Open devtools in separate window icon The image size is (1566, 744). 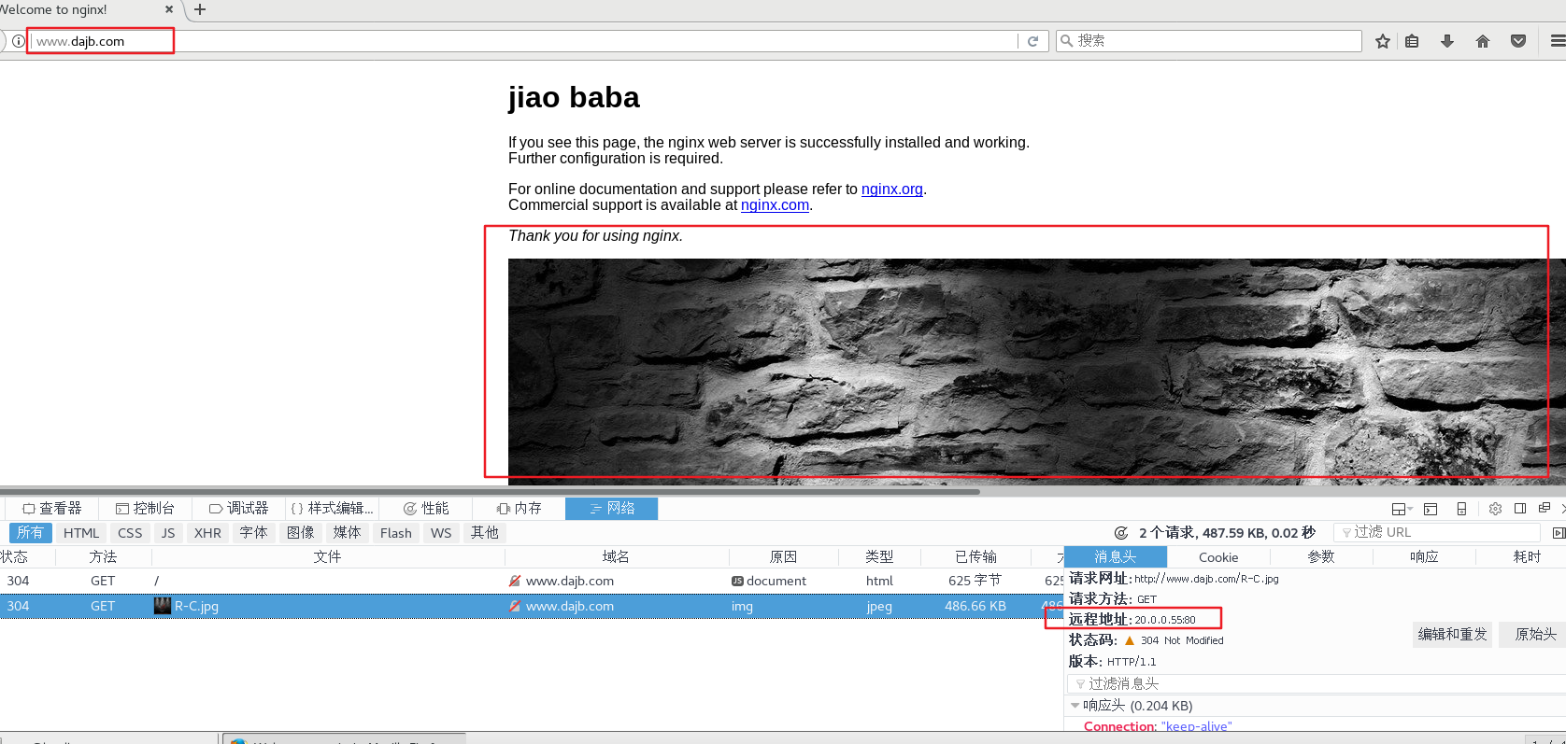tap(1545, 509)
